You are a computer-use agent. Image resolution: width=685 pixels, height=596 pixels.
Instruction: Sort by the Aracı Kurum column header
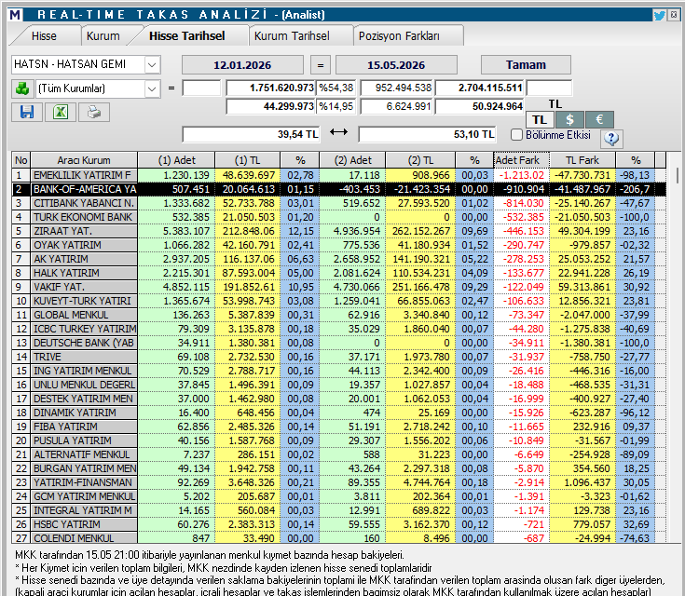[x=84, y=160]
